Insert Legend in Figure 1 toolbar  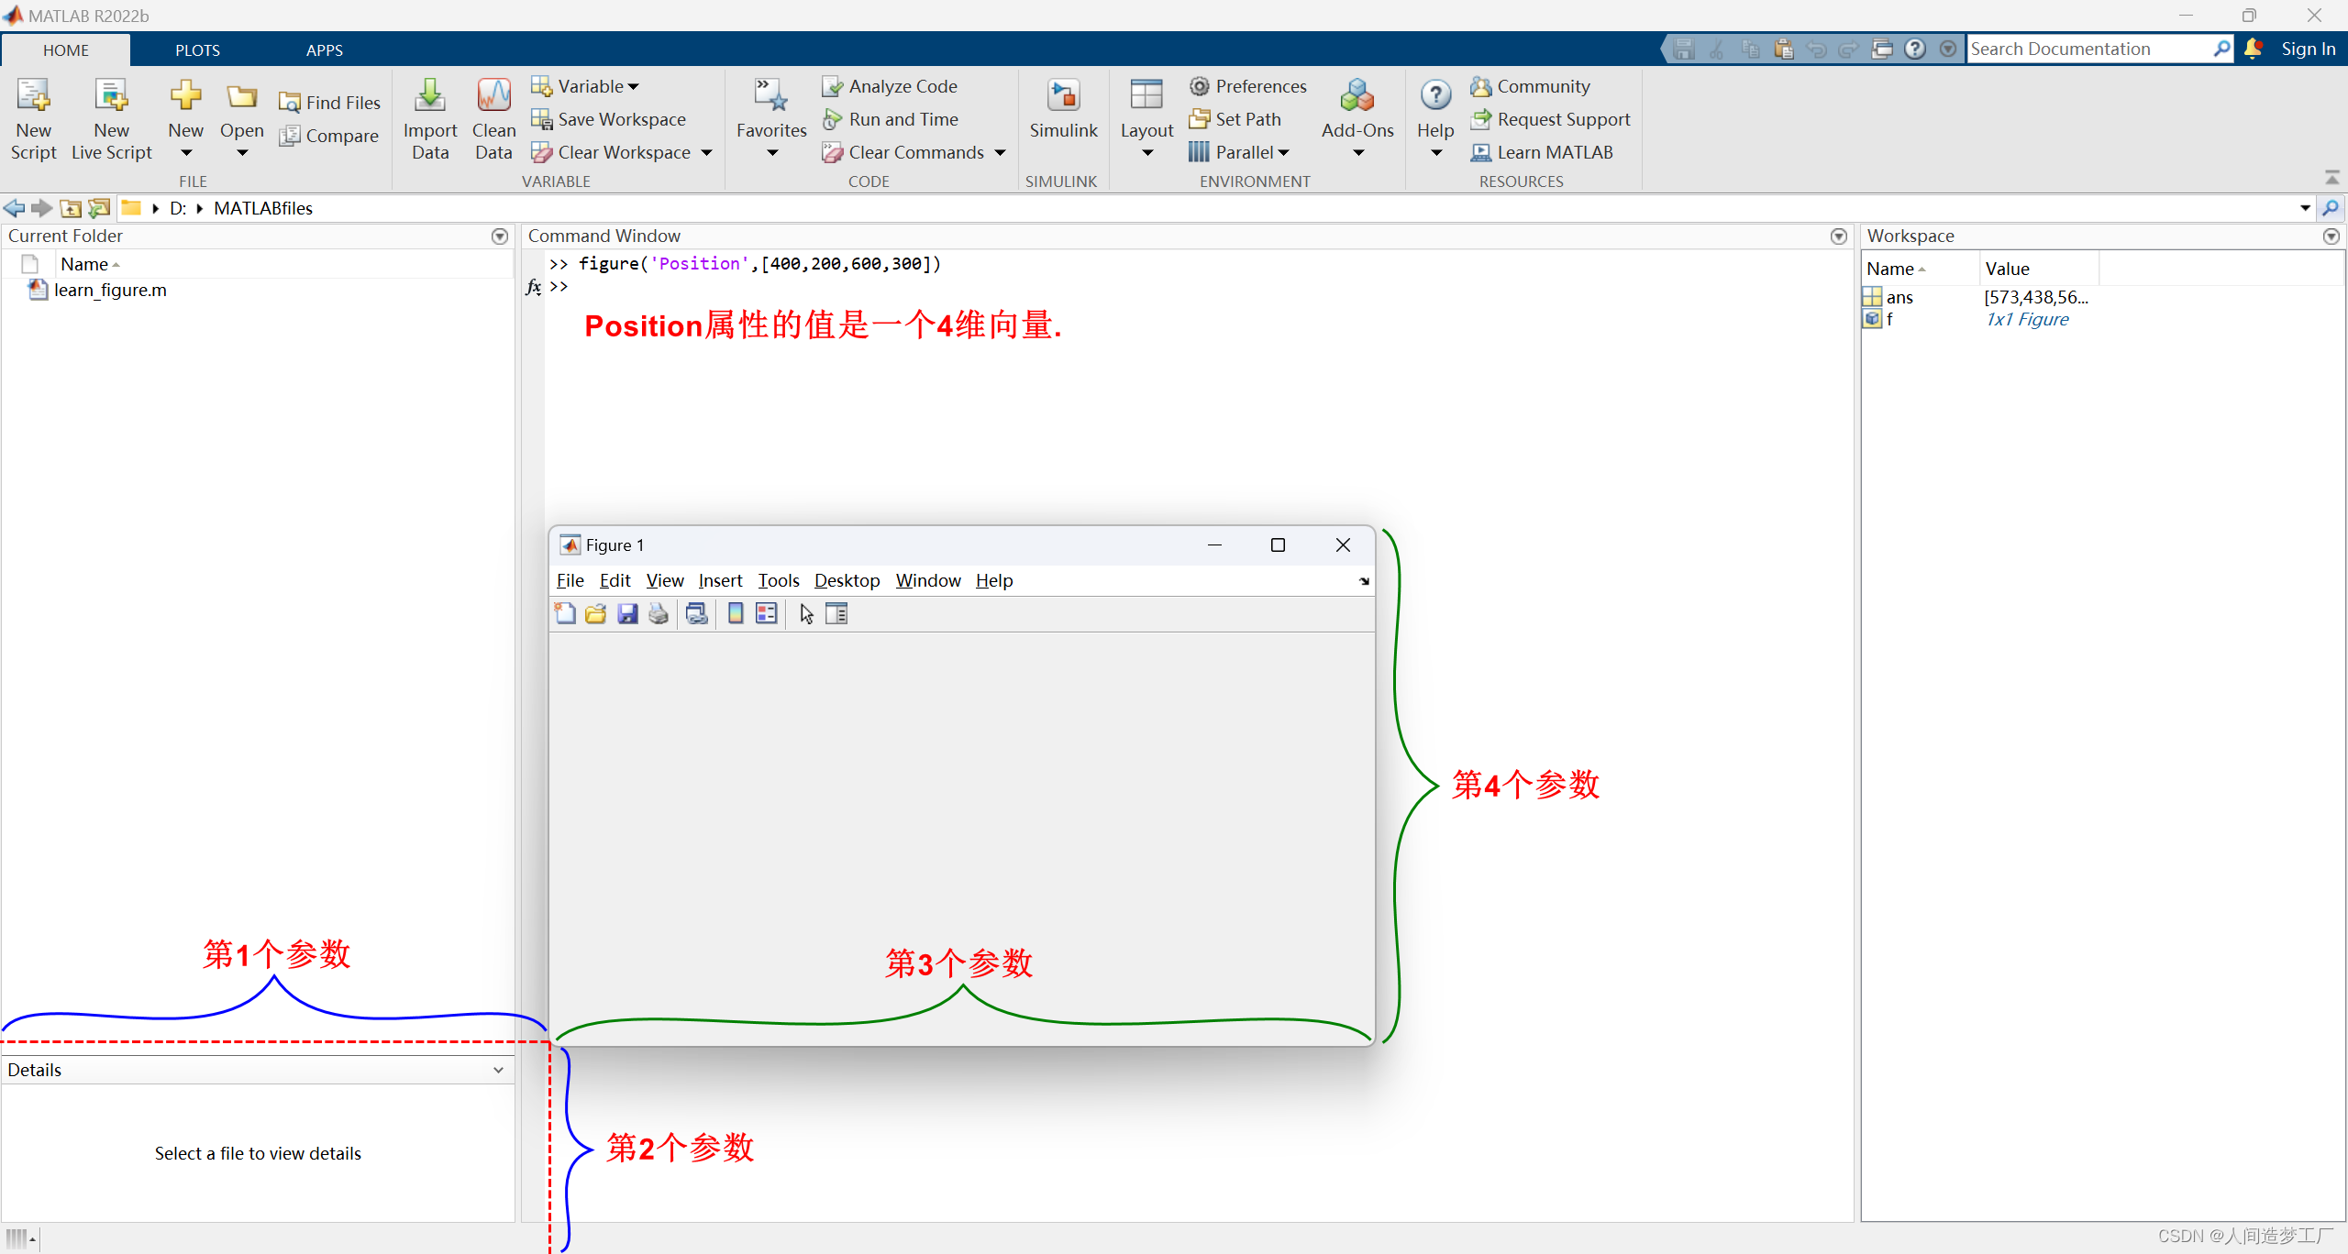[x=767, y=614]
